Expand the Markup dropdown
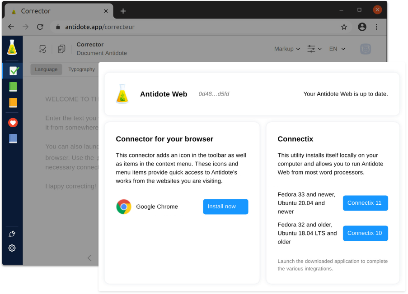 287,49
